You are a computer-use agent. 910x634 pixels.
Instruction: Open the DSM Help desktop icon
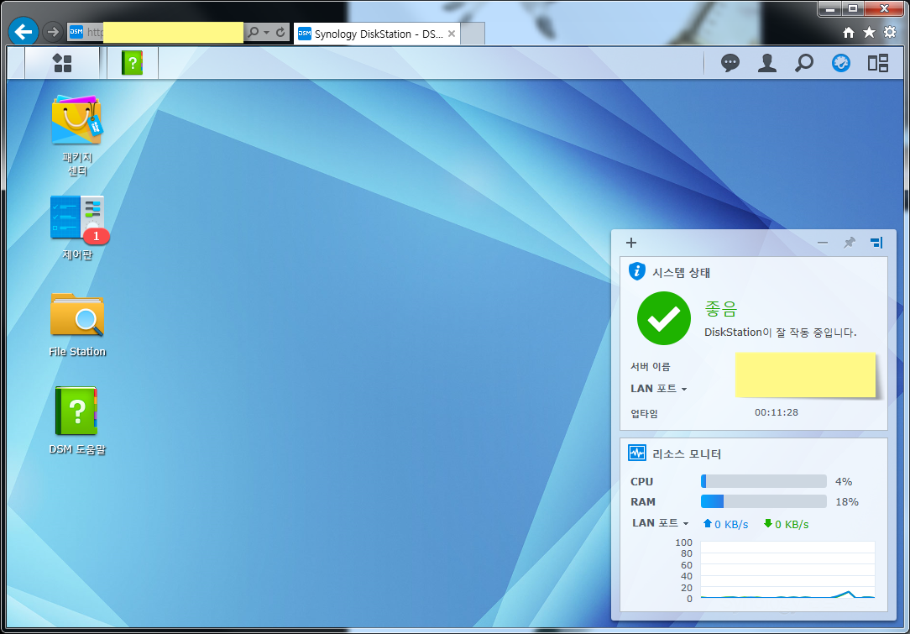[76, 412]
